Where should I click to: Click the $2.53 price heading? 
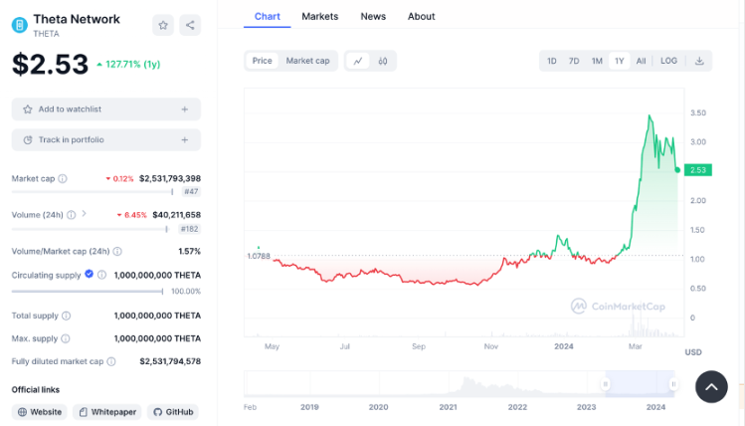tap(51, 64)
